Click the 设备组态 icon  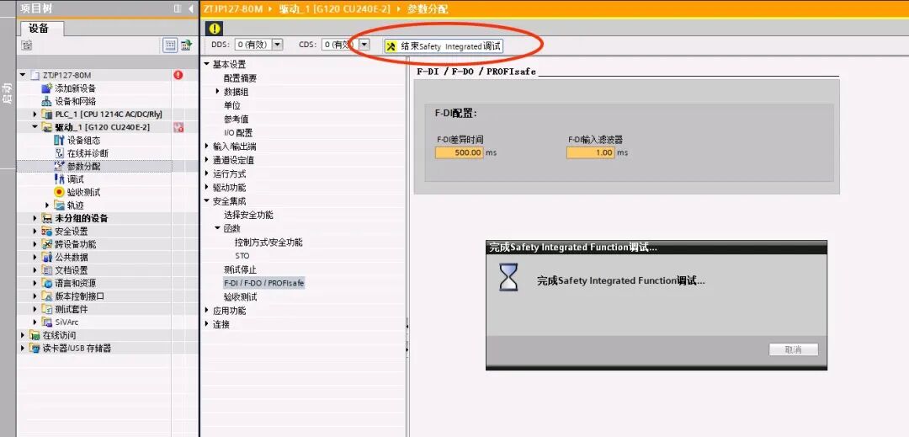[x=59, y=141]
